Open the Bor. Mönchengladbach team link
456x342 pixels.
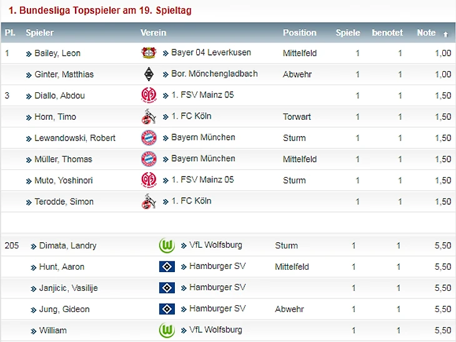[214, 74]
